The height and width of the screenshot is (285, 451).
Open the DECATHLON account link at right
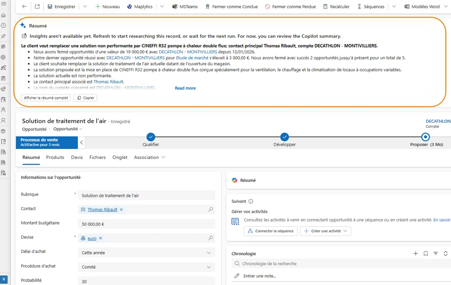pos(438,121)
